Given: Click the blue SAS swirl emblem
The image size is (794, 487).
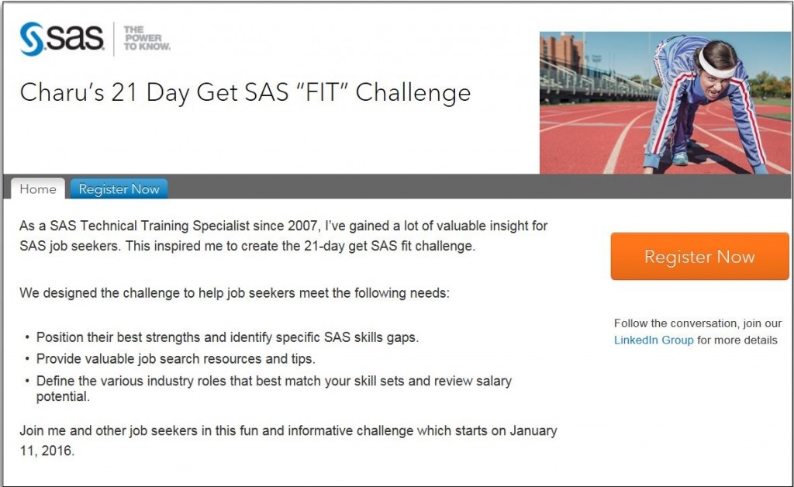Looking at the screenshot, I should (x=32, y=39).
